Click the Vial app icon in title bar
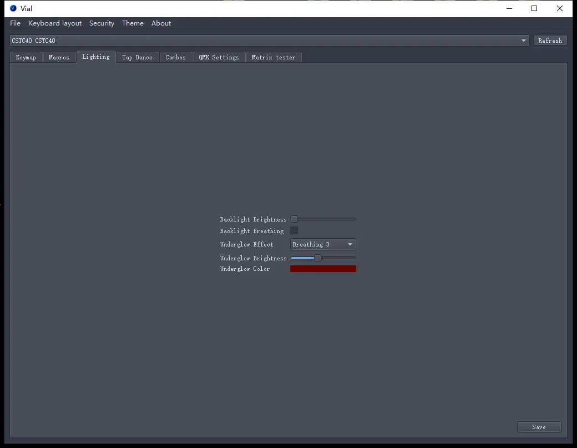Viewport: 577px width, 448px height. 13,8
